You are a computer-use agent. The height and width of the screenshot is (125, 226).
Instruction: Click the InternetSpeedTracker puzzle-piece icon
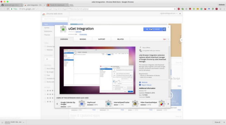coord(135,103)
